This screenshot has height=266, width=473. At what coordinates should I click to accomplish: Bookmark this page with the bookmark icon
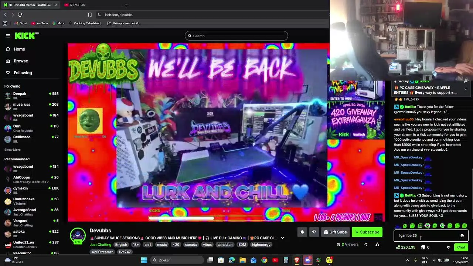(90, 15)
